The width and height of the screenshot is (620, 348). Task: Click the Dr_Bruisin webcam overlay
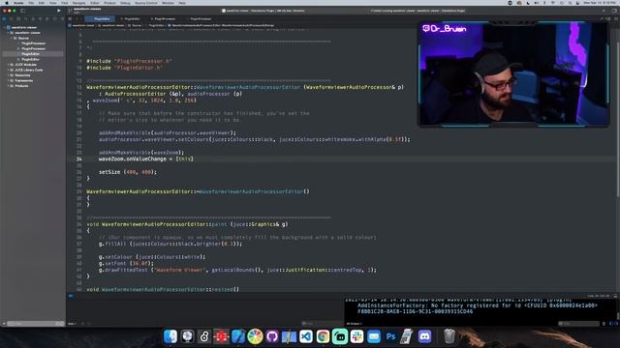point(513,74)
